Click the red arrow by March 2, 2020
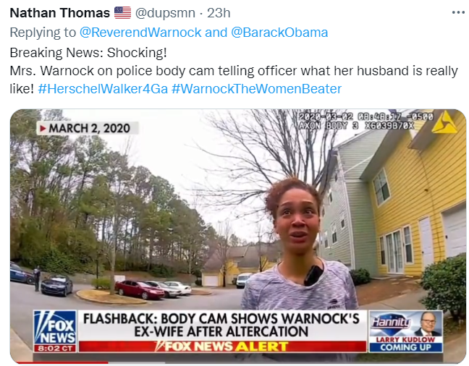The width and height of the screenshot is (469, 366). pyautogui.click(x=43, y=129)
